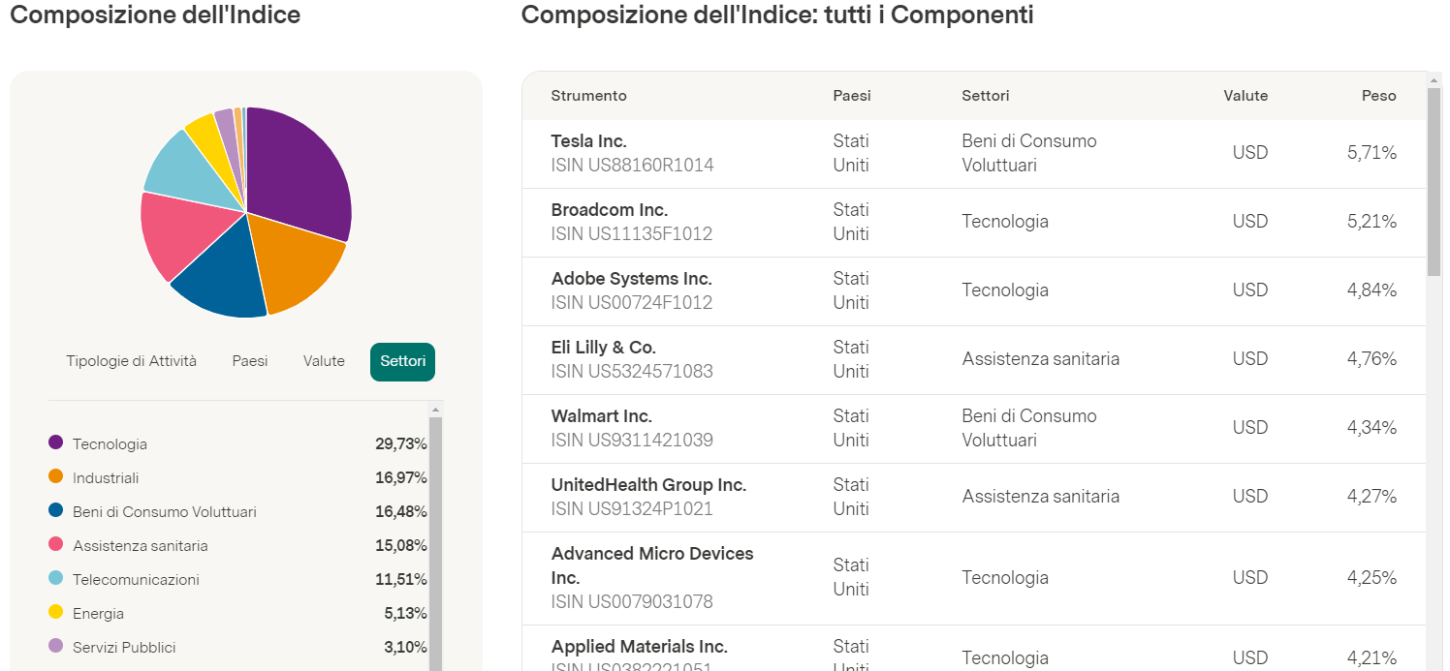
Task: Select the Paesi tab
Action: click(x=250, y=361)
